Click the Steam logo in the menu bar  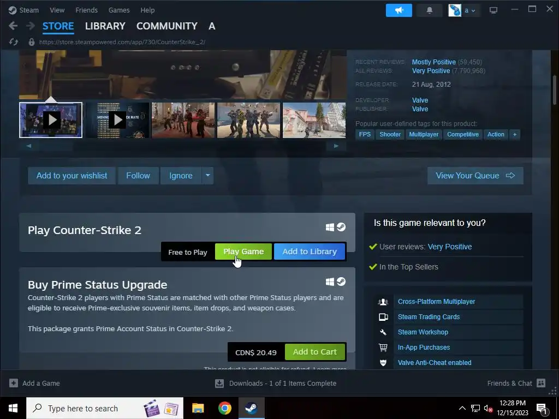click(13, 10)
